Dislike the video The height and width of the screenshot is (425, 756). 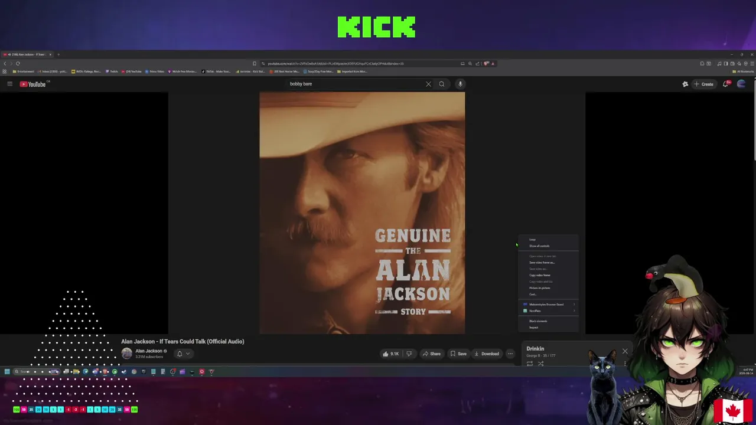(x=409, y=354)
